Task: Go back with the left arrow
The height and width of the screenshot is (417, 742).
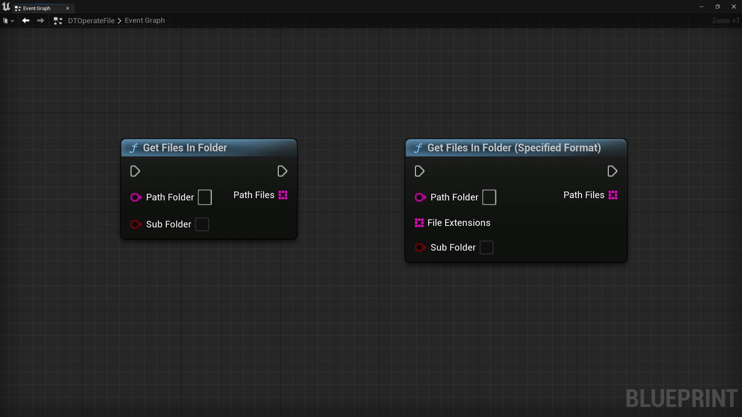Action: [x=26, y=20]
